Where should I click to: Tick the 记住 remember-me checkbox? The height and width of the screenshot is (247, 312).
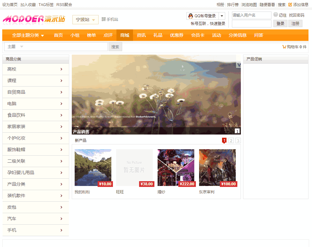pyautogui.click(x=276, y=15)
